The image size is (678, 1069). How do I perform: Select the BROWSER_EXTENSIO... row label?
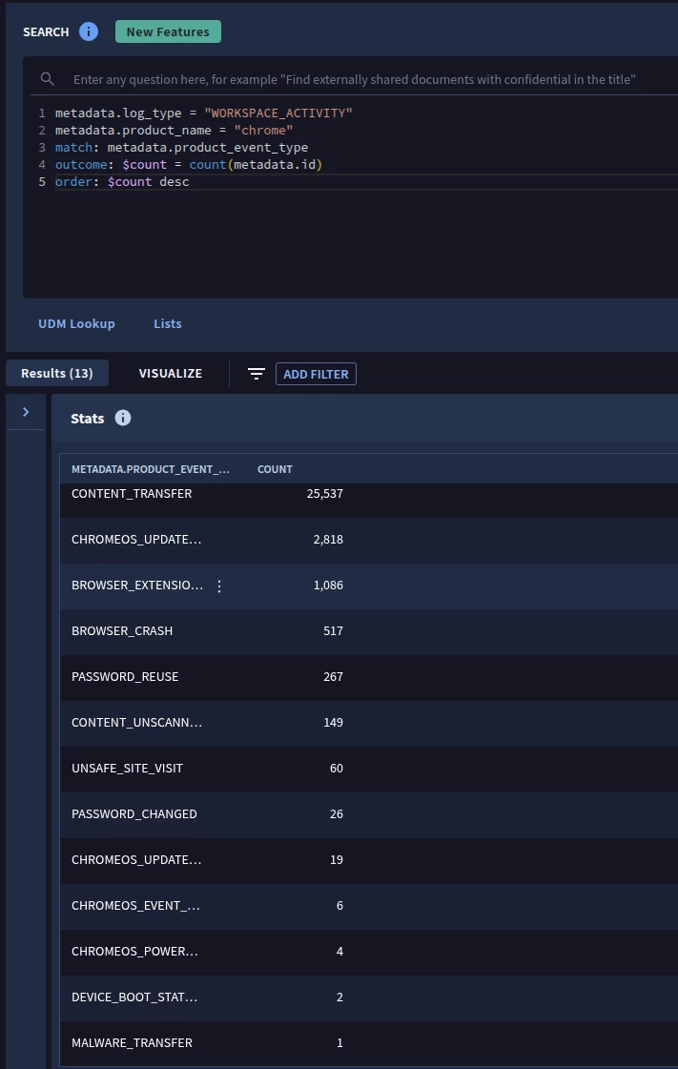[137, 585]
